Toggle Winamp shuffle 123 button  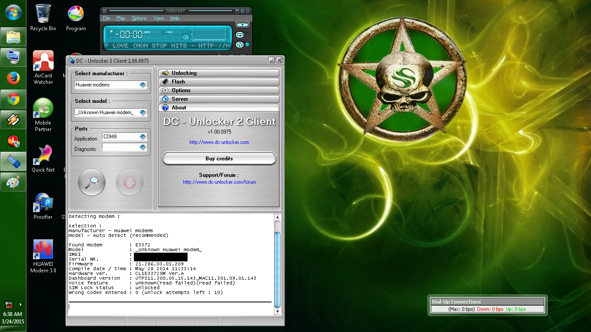[239, 45]
